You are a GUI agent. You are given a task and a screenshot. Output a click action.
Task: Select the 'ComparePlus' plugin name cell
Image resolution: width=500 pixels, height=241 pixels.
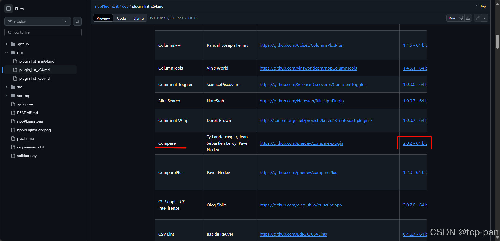[x=179, y=172]
